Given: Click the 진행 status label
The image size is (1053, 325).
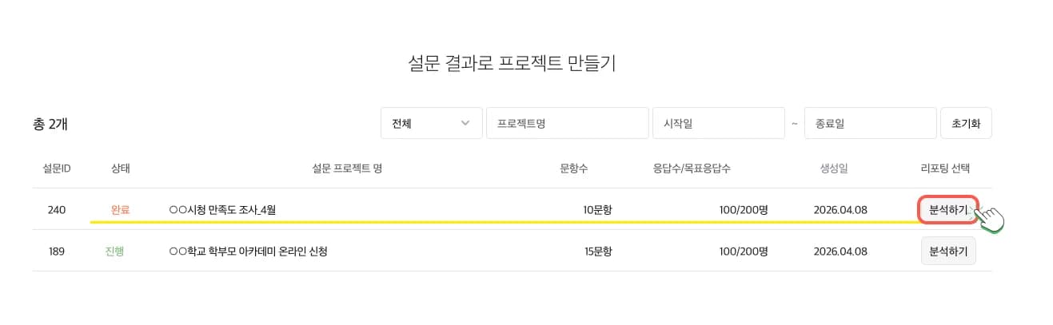Looking at the screenshot, I should coord(116,252).
